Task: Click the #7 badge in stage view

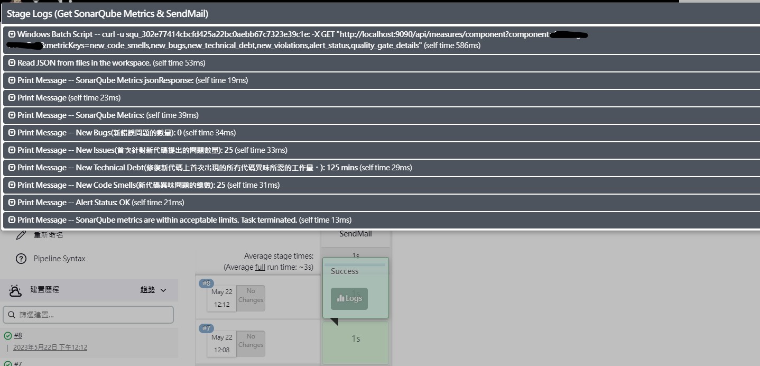Action: tap(206, 328)
